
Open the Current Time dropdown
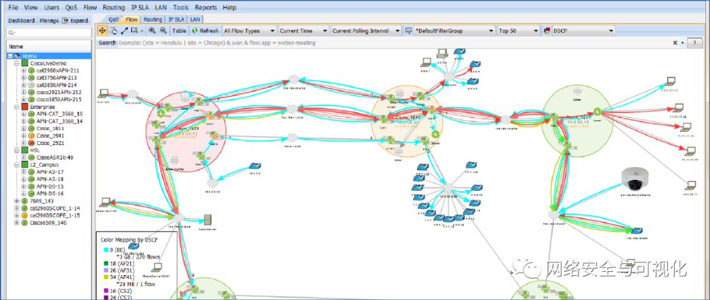click(303, 31)
